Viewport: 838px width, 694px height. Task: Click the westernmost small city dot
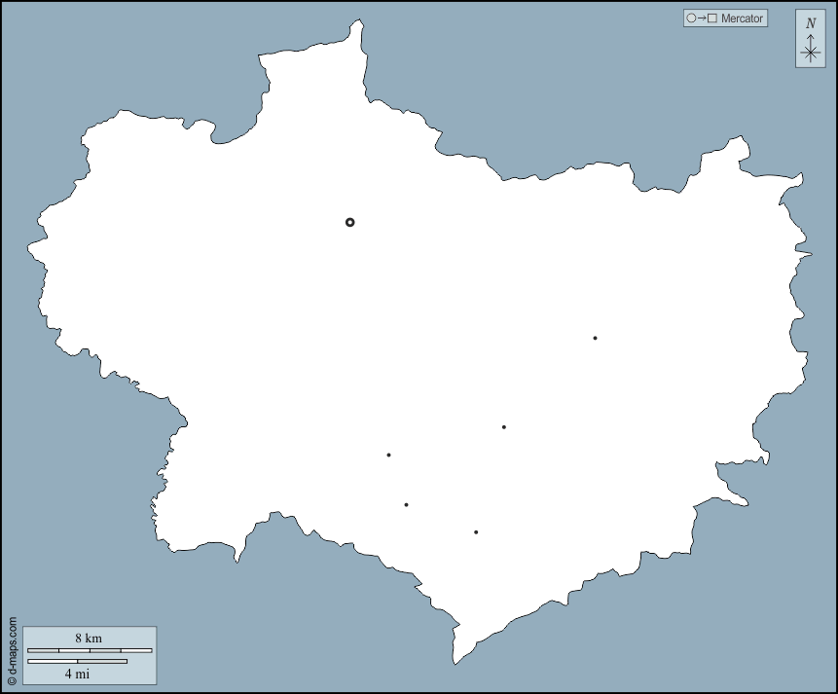click(x=388, y=455)
